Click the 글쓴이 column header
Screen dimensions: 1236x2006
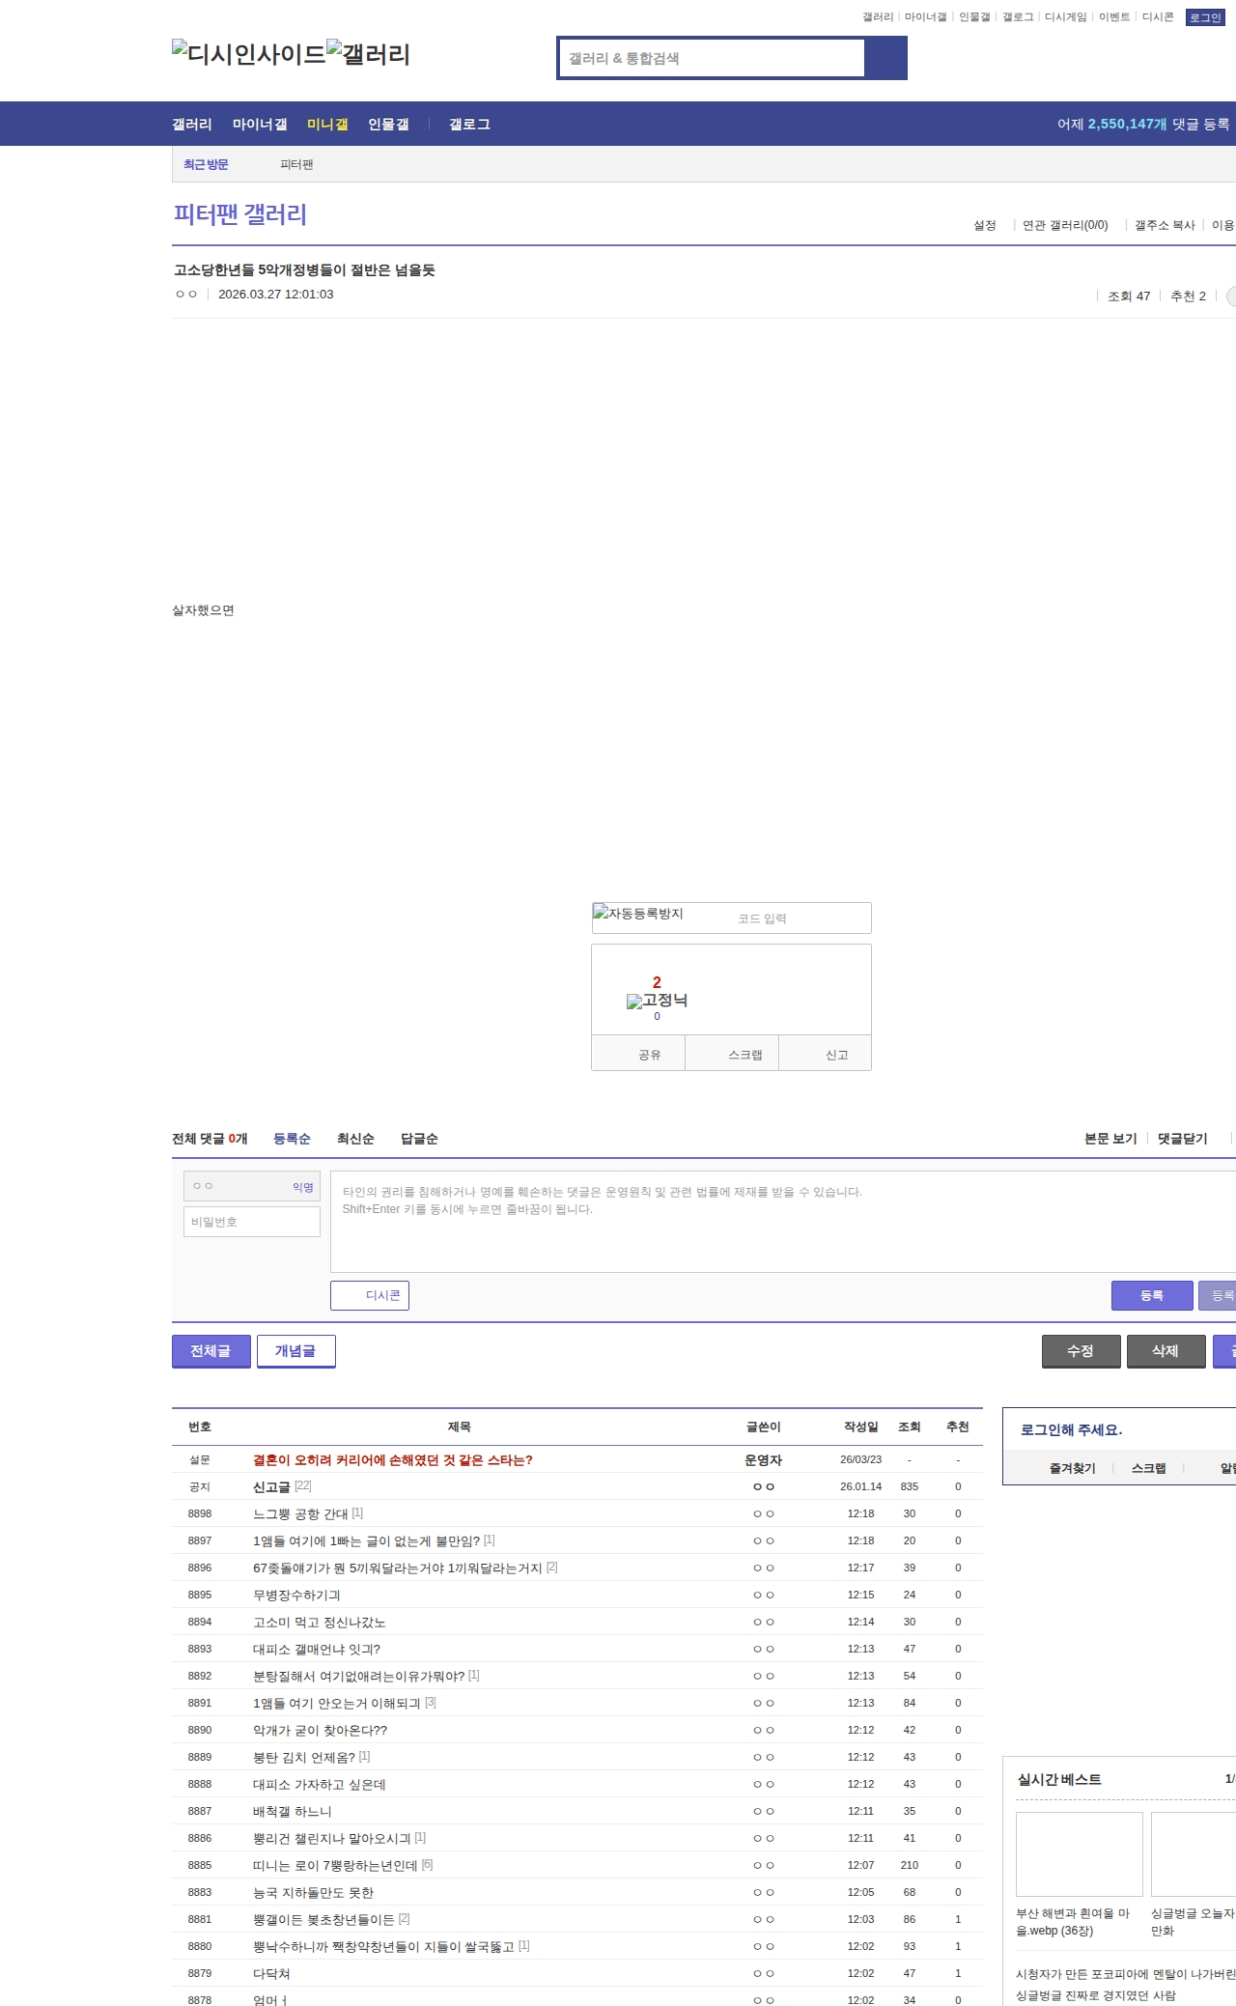(x=763, y=1427)
